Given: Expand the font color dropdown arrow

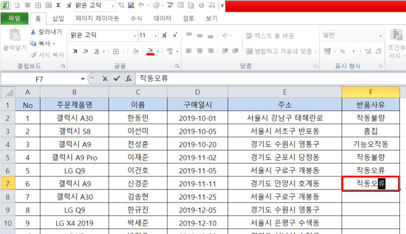Looking at the screenshot, I should [158, 52].
